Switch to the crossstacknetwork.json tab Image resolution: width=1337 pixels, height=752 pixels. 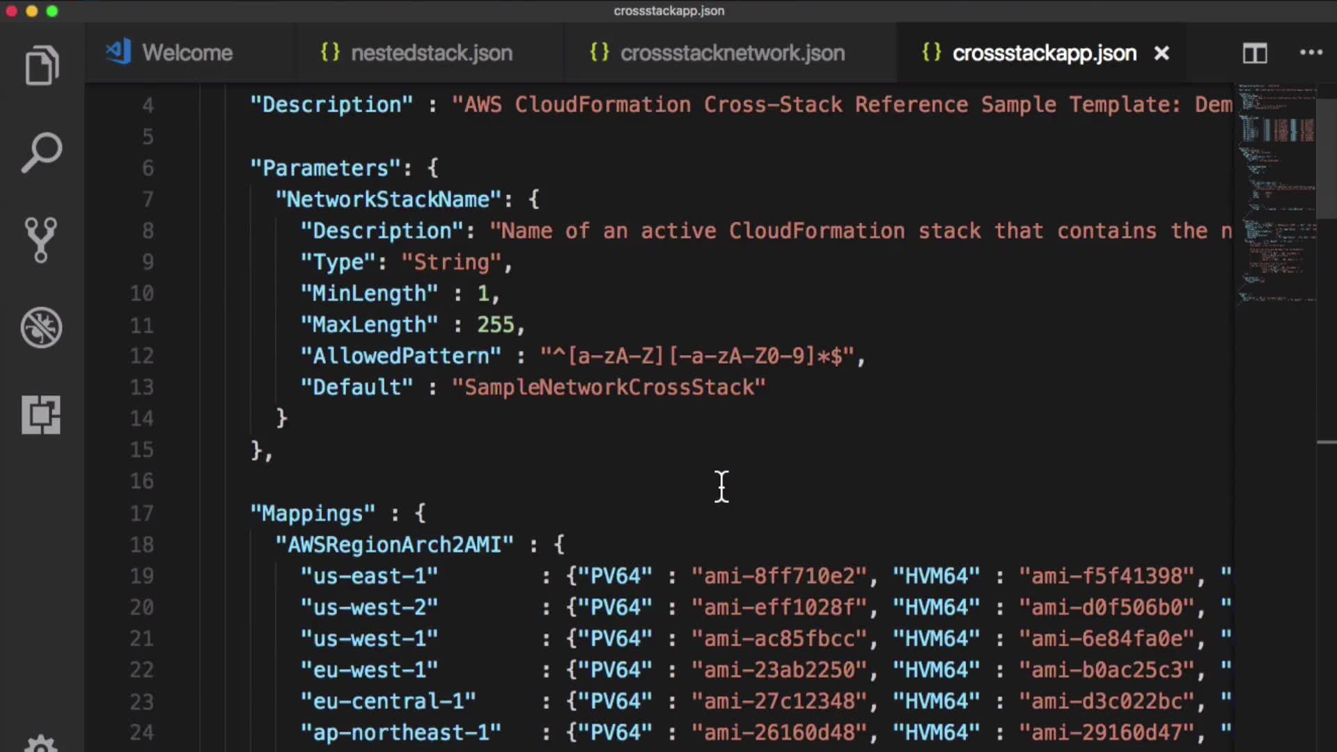pyautogui.click(x=732, y=53)
